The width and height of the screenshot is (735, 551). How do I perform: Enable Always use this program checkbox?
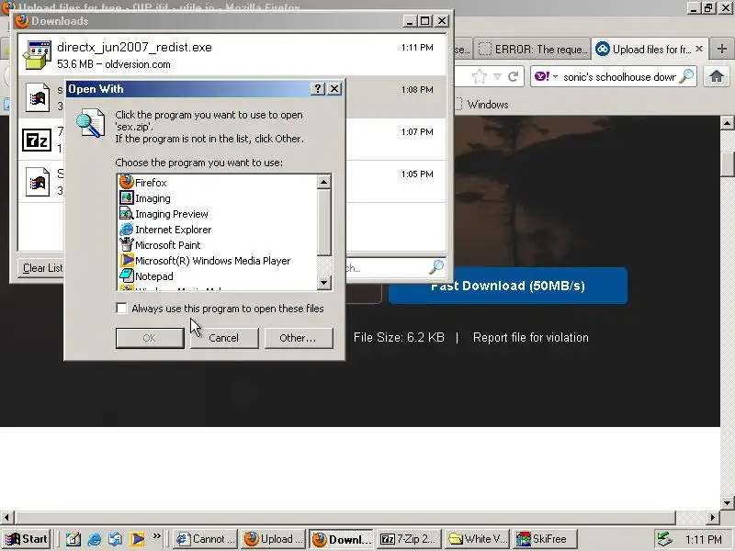(121, 309)
